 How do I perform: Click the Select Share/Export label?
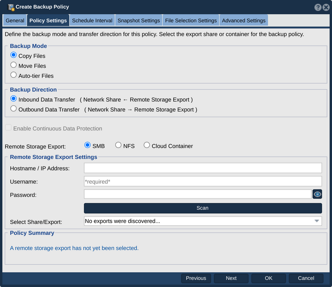(36, 222)
